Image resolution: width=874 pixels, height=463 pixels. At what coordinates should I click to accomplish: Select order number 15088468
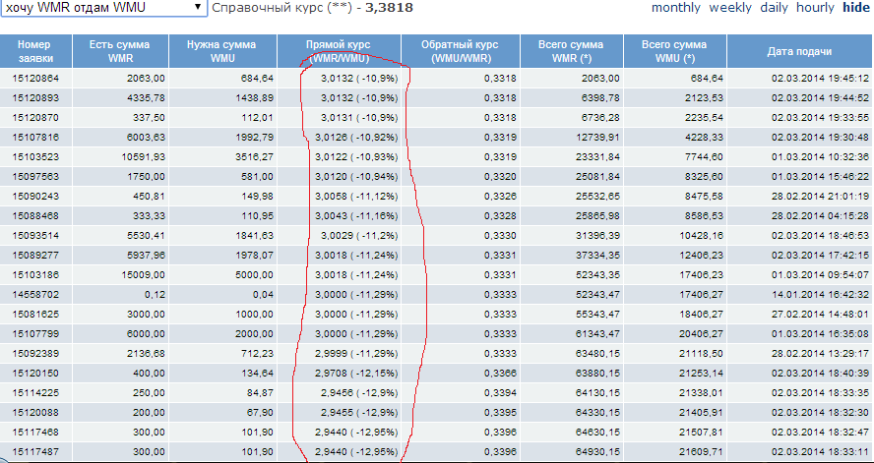point(35,216)
